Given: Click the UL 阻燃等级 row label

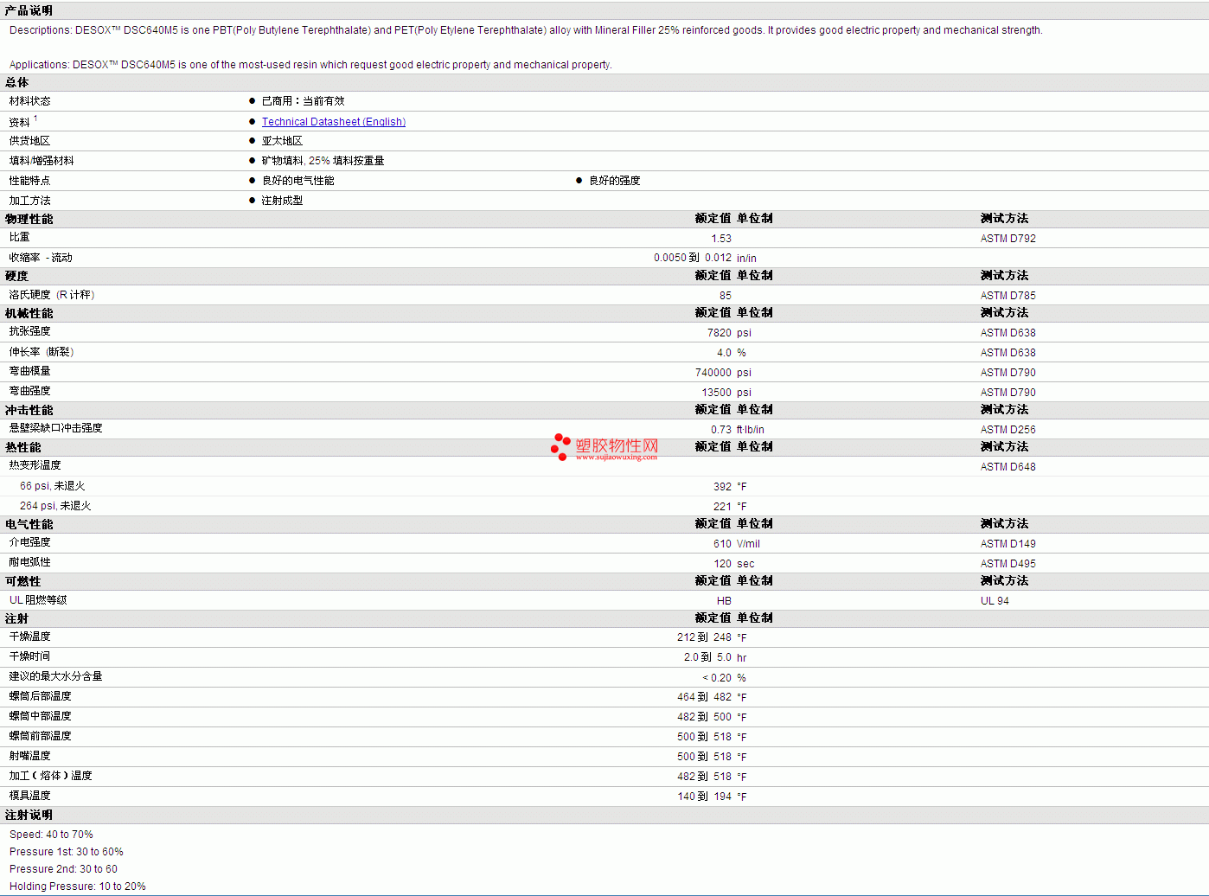Looking at the screenshot, I should (38, 600).
